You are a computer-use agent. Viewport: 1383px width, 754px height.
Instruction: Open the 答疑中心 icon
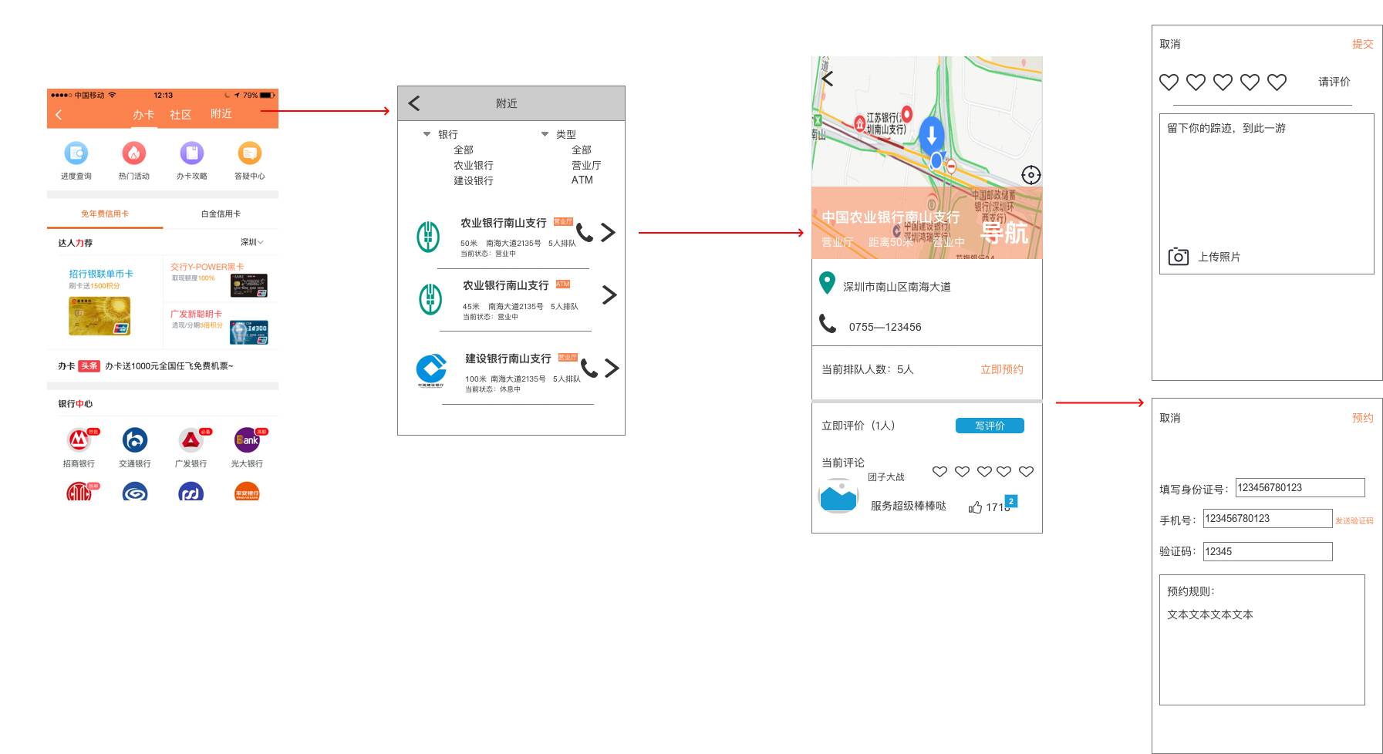(250, 153)
